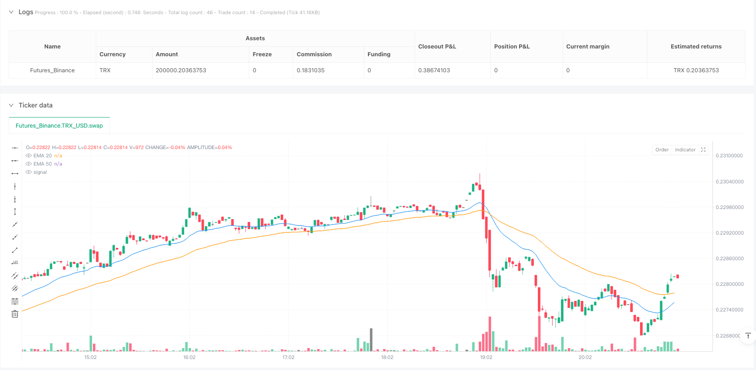Click the 15:02 time axis label
Viewport: 756px width, 370px height.
click(90, 357)
